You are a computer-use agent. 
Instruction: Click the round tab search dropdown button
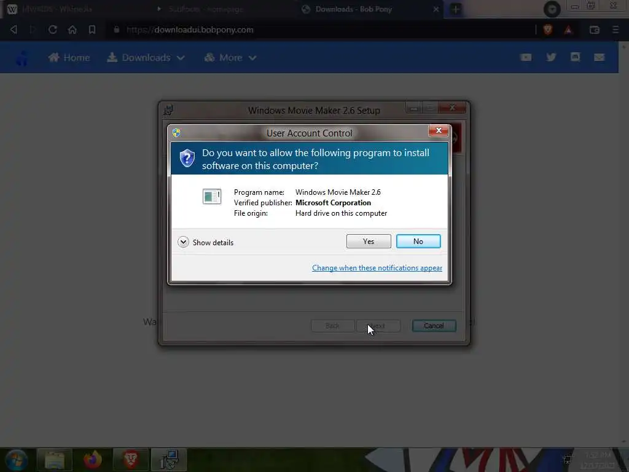[x=552, y=9]
